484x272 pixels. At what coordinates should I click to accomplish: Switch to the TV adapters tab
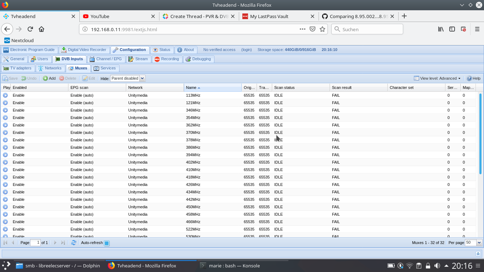coord(17,68)
